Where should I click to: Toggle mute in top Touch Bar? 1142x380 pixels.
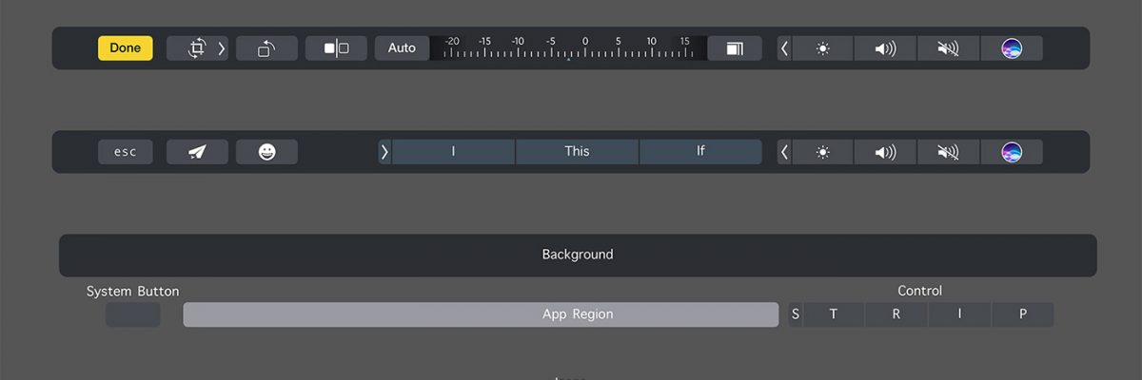[x=948, y=48]
